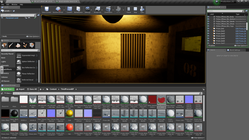Click the Settings toolbar icon
This screenshot has width=249, height=140.
pos(87,10)
